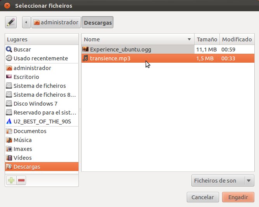Click the folder icon beside Documentos
Screen dimensions: 259x207
pyautogui.click(x=9, y=131)
